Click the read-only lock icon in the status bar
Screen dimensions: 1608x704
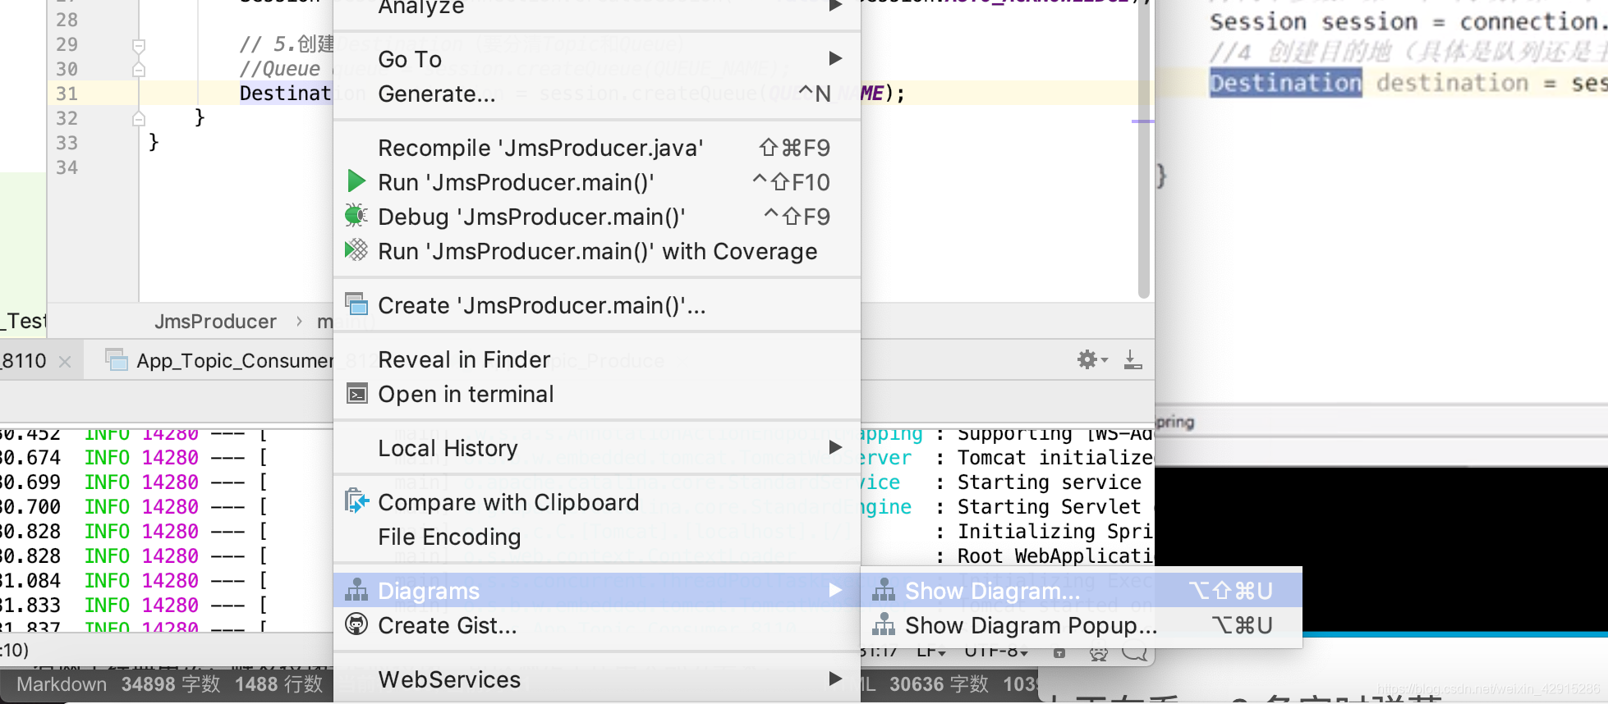coord(1059,653)
